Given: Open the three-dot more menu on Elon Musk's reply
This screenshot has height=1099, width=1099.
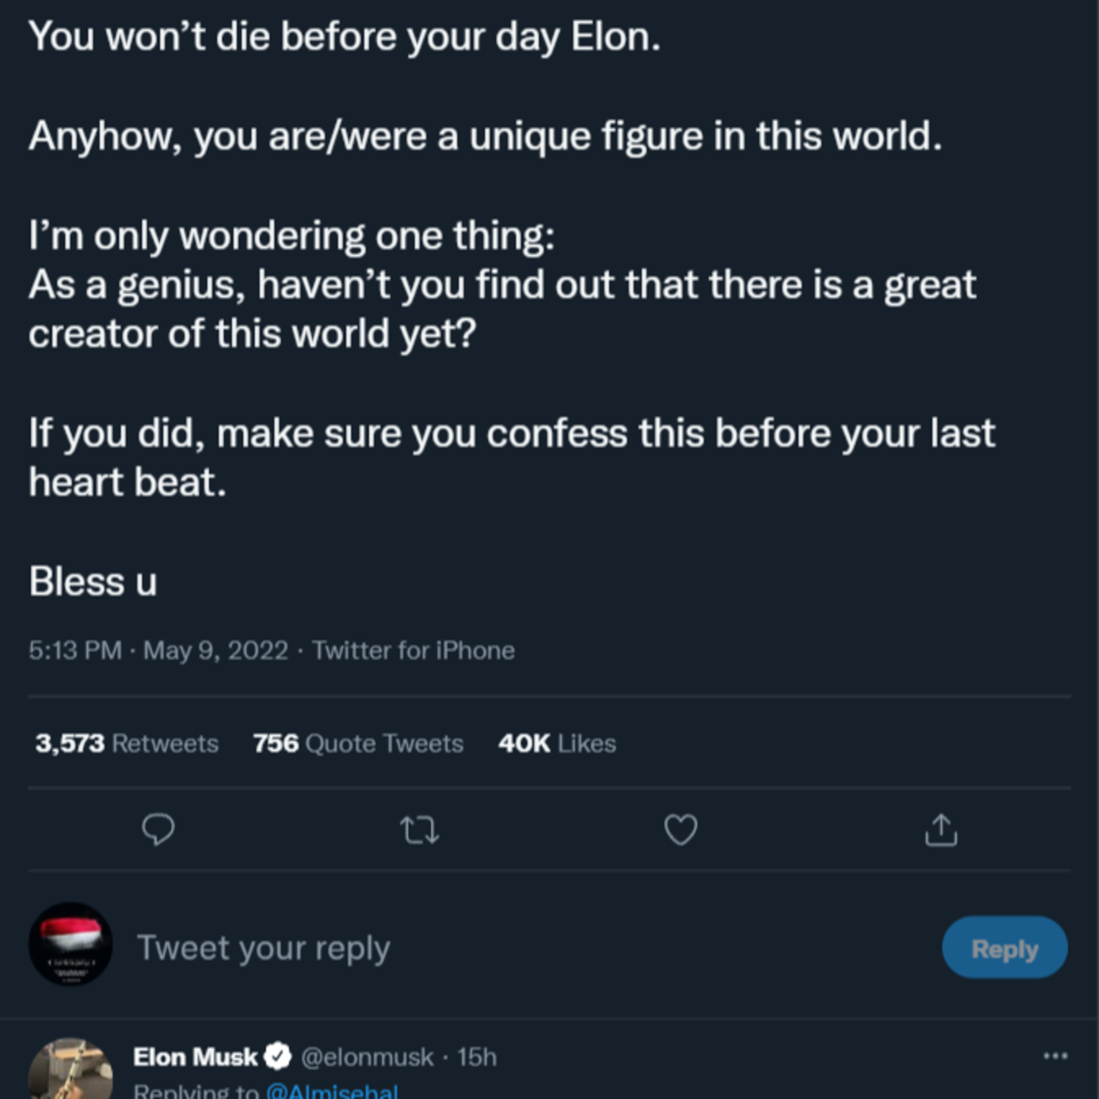Looking at the screenshot, I should [1055, 1057].
